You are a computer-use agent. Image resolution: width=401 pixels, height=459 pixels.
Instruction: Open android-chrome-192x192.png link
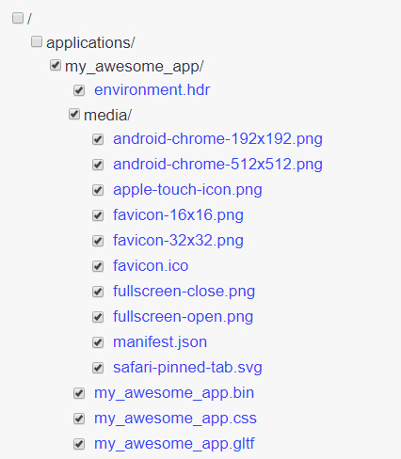217,139
